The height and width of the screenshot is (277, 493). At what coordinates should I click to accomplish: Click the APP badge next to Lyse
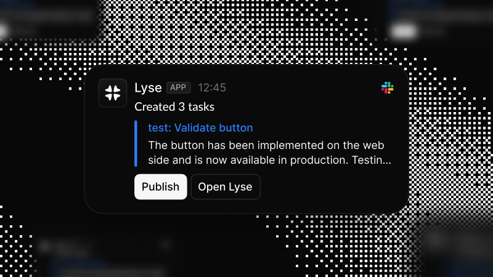click(179, 87)
